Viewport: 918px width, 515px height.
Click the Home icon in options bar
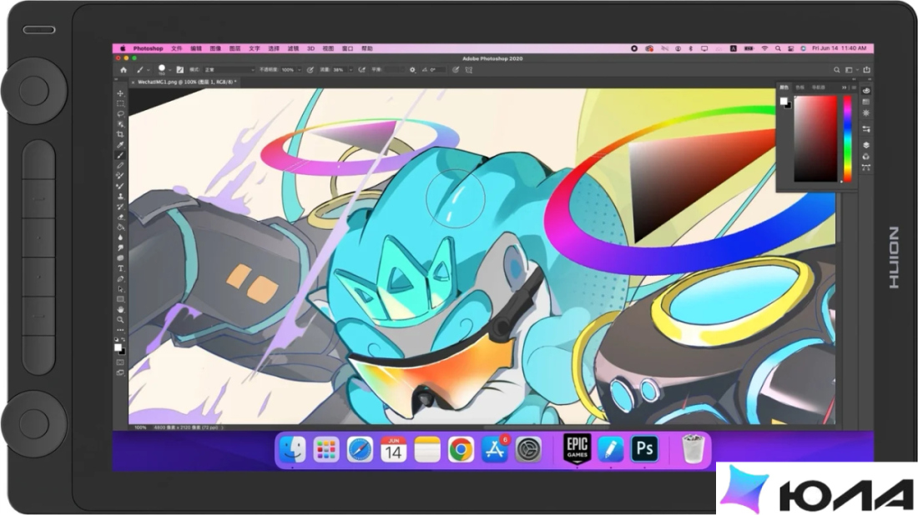(124, 69)
